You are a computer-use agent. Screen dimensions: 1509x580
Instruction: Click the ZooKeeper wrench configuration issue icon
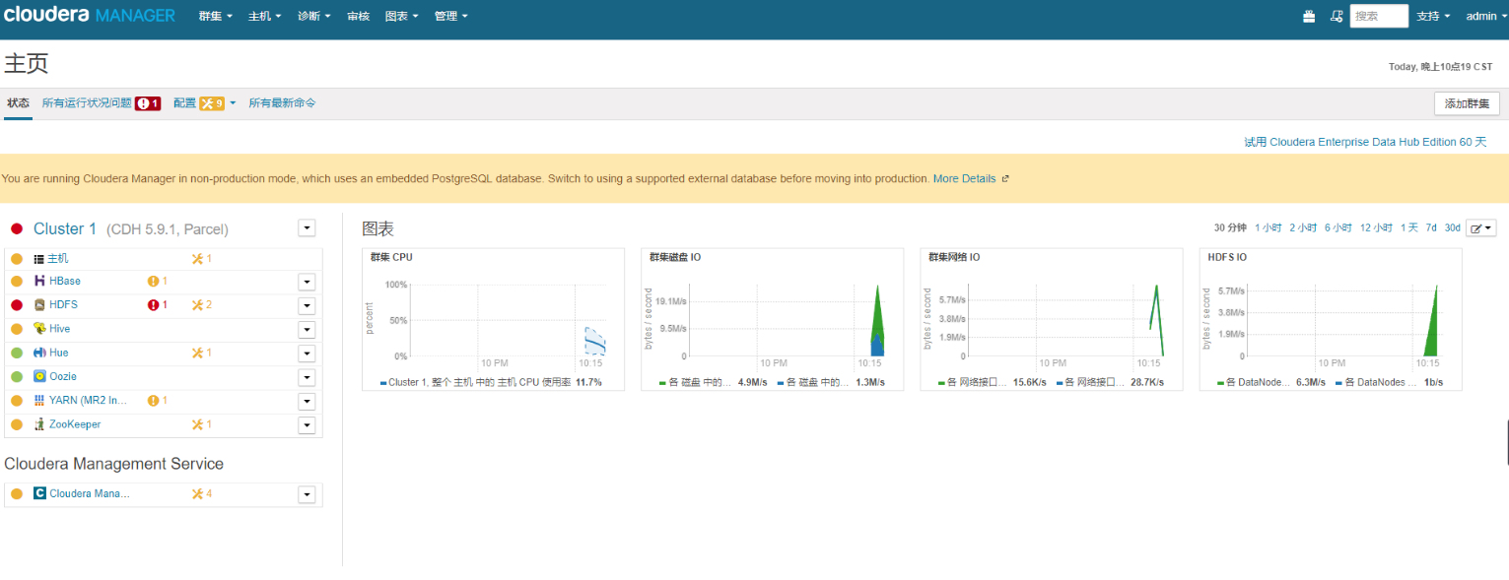click(197, 423)
